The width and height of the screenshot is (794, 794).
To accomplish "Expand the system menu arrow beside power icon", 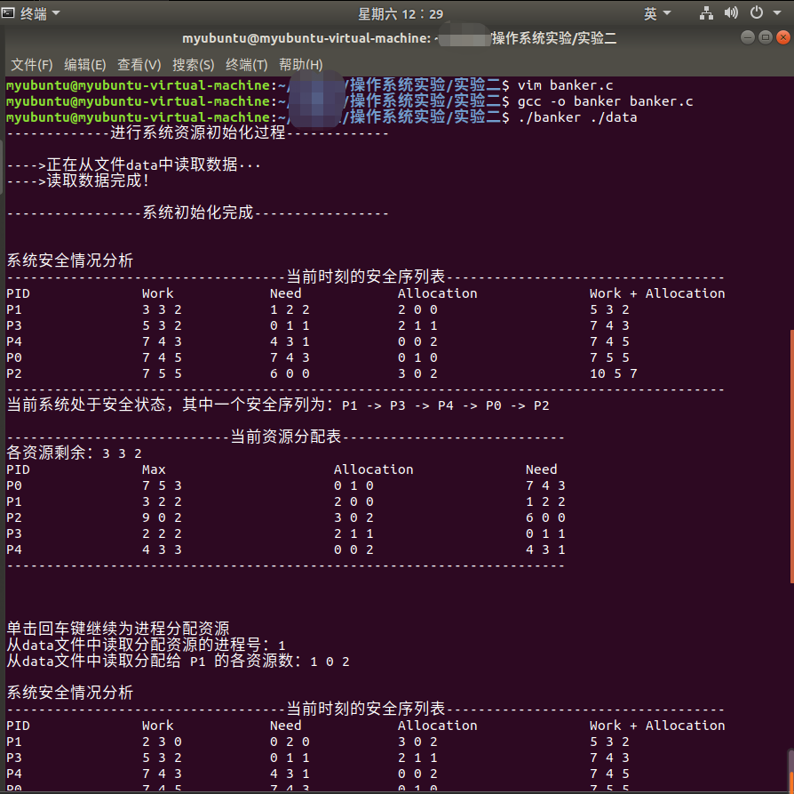I will pyautogui.click(x=777, y=13).
